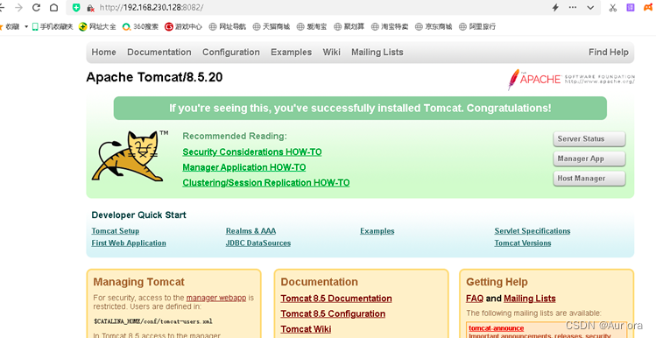The height and width of the screenshot is (338, 656).
Task: Open Tomcat 8.5 Configuration link
Action: pyautogui.click(x=333, y=313)
